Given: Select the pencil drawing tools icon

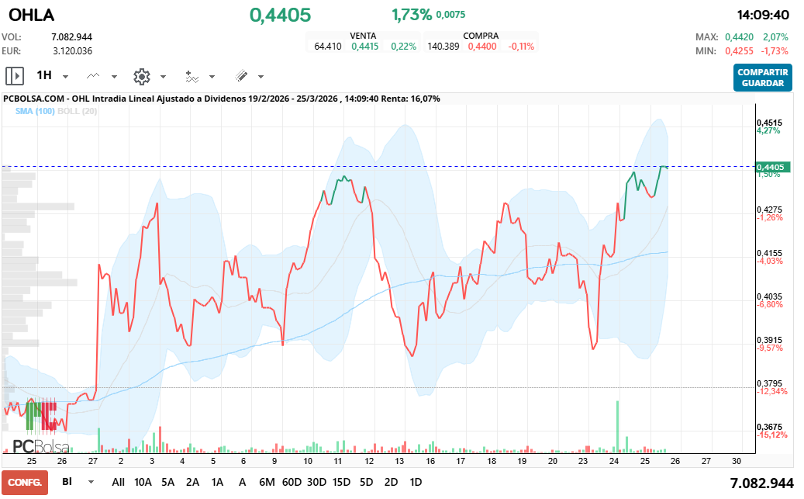Looking at the screenshot, I should pyautogui.click(x=241, y=76).
